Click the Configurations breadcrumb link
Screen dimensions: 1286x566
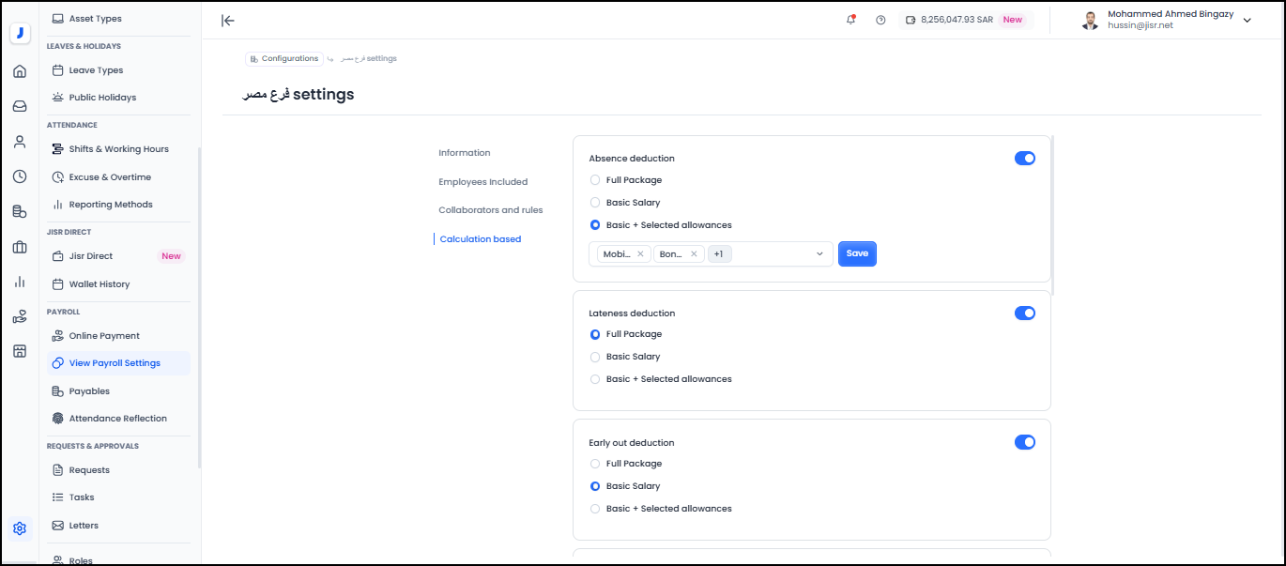(284, 59)
